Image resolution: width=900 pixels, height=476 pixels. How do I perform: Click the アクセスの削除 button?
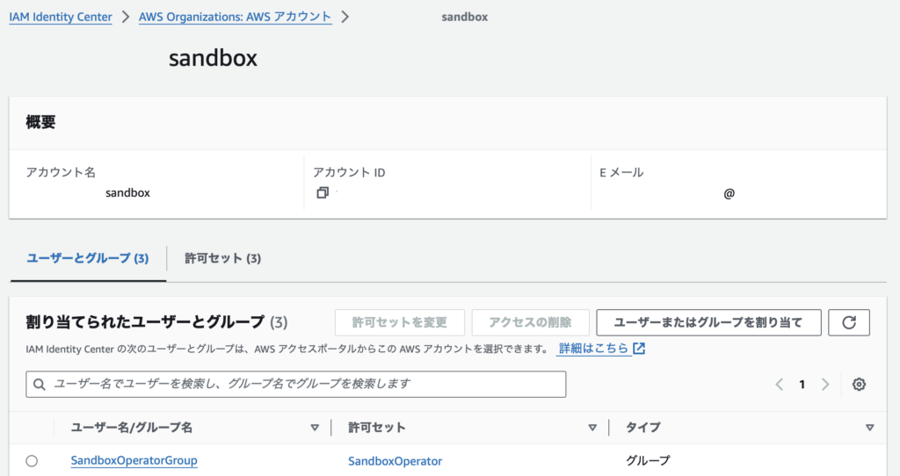coord(530,322)
